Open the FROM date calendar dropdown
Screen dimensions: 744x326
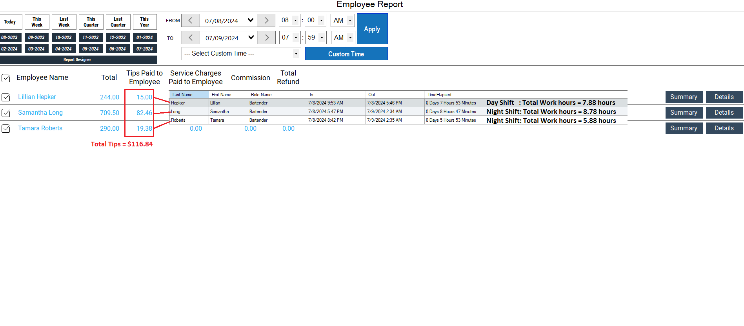[x=251, y=20]
